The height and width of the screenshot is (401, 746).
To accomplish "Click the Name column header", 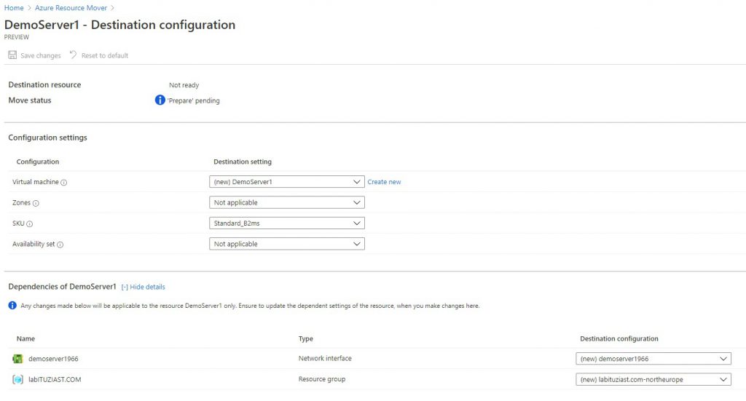I will [x=25, y=338].
